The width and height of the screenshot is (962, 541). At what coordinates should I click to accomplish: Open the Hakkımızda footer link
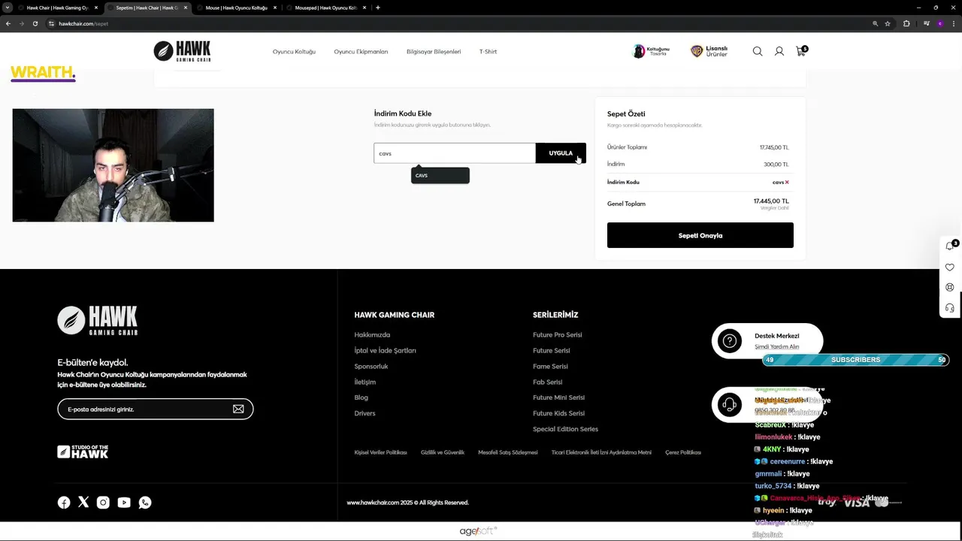[372, 335]
